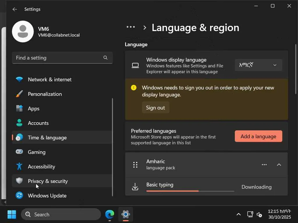This screenshot has width=298, height=223.
Task: Click the Downloading status text
Action: click(256, 187)
